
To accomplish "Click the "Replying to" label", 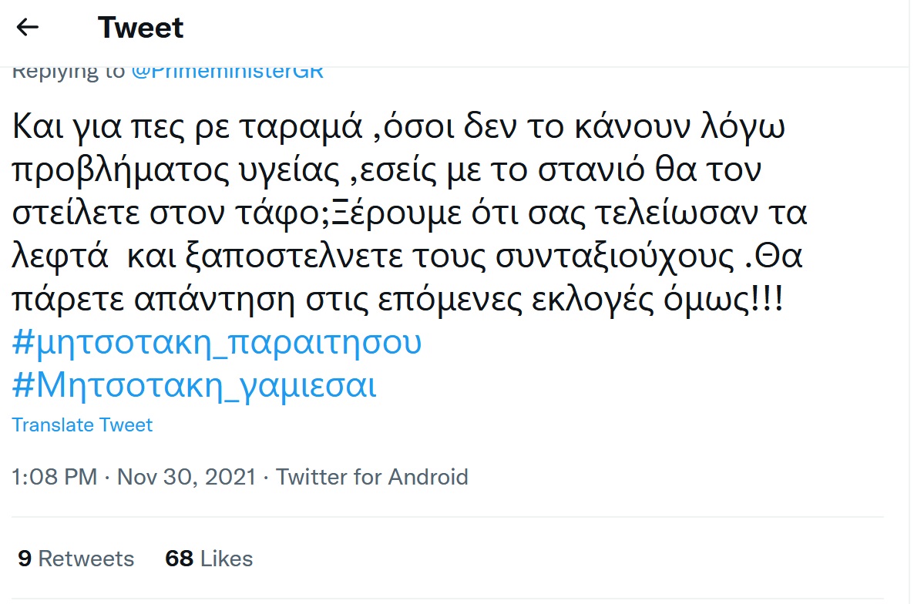I will 68,72.
